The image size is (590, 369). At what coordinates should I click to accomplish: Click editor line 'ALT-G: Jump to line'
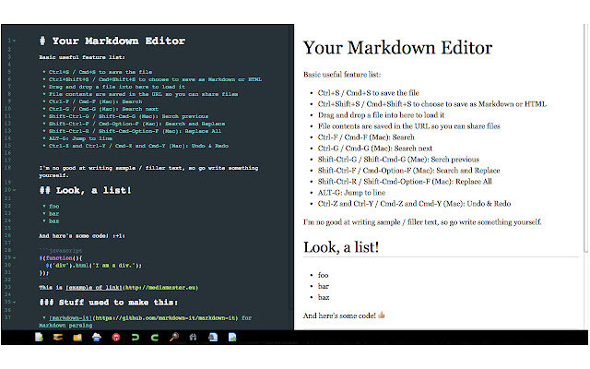click(x=80, y=138)
